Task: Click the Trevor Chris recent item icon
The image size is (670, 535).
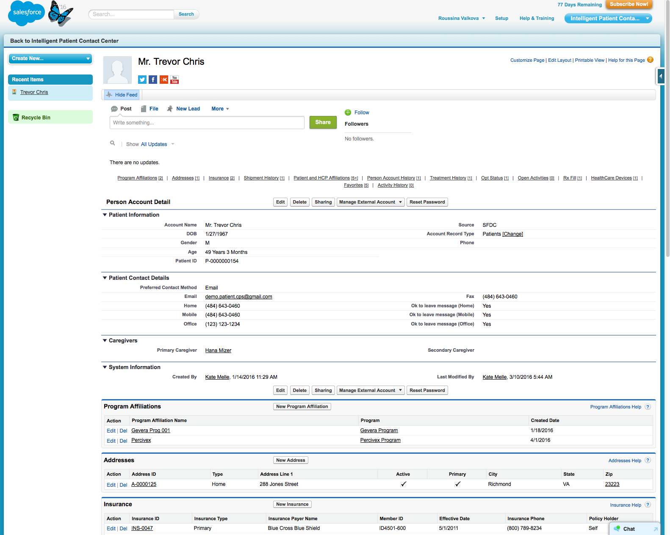Action: click(14, 92)
